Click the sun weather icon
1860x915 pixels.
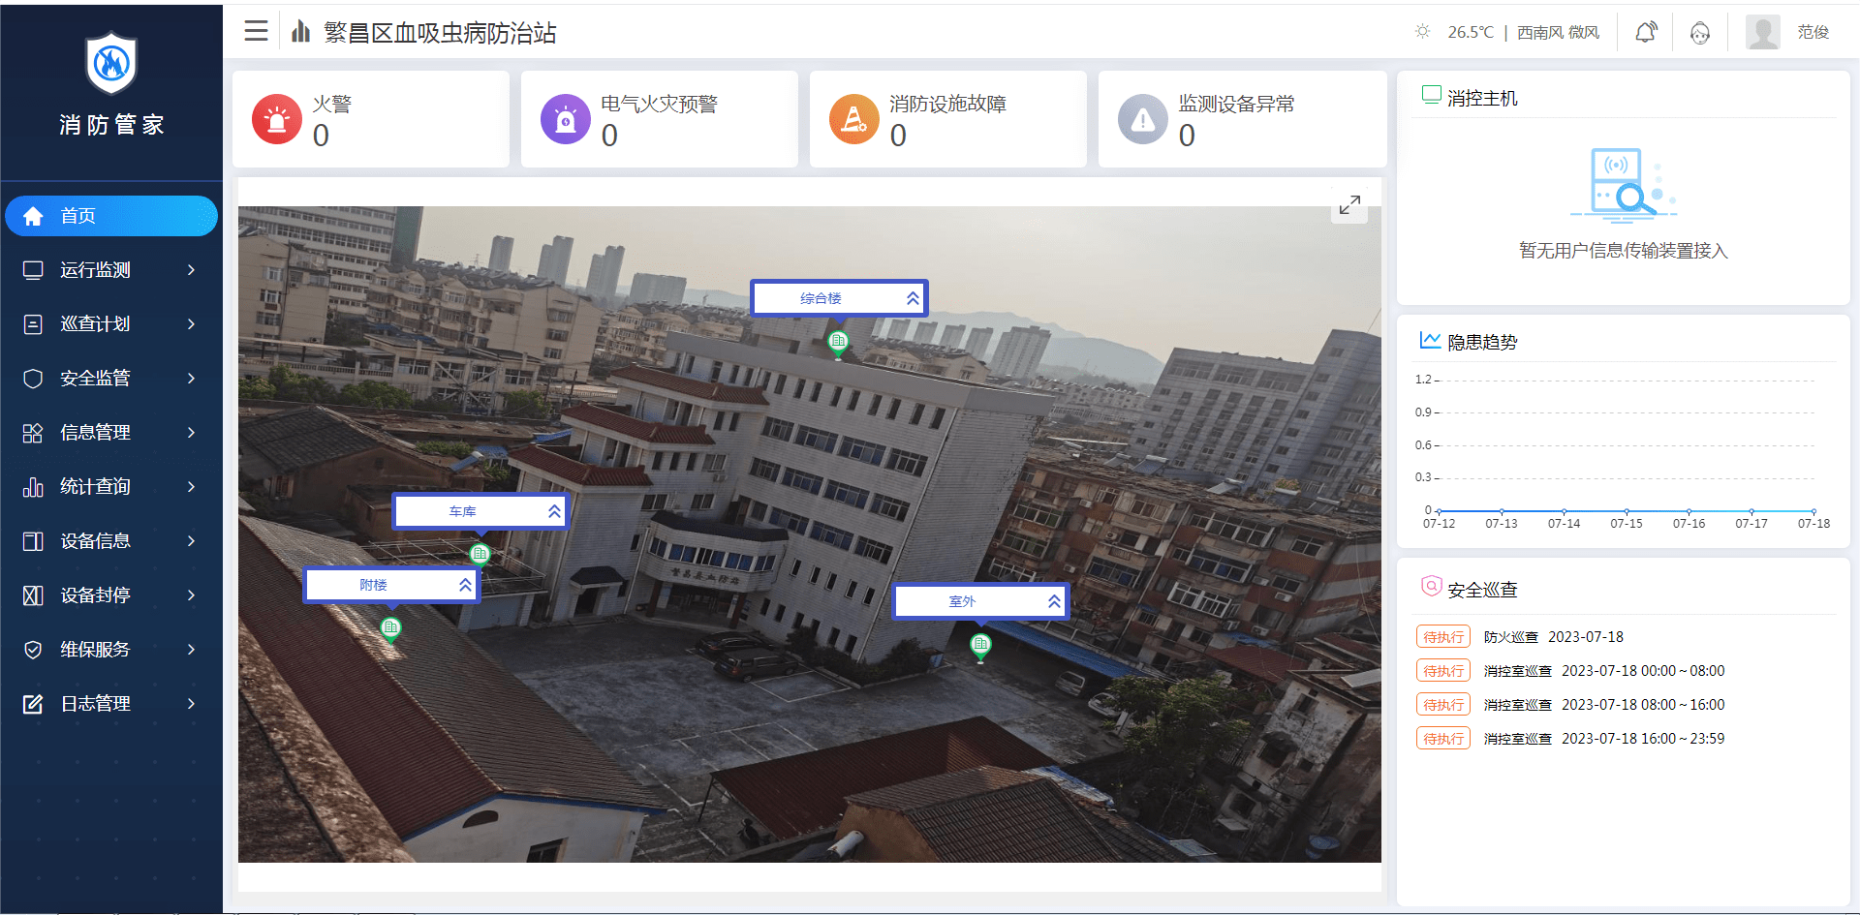[1422, 31]
